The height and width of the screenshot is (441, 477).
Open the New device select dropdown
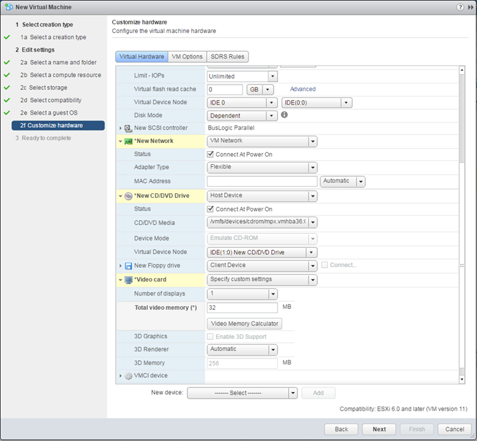(242, 393)
